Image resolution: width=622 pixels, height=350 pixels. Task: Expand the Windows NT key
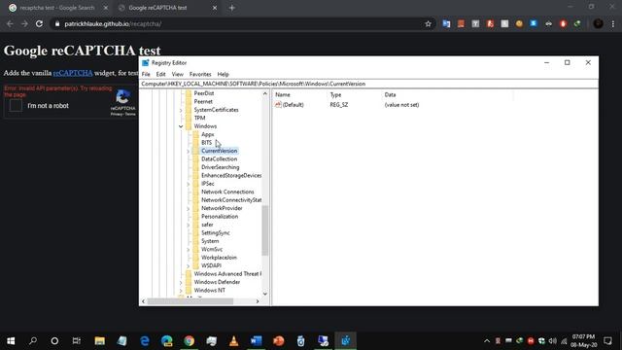(x=181, y=291)
